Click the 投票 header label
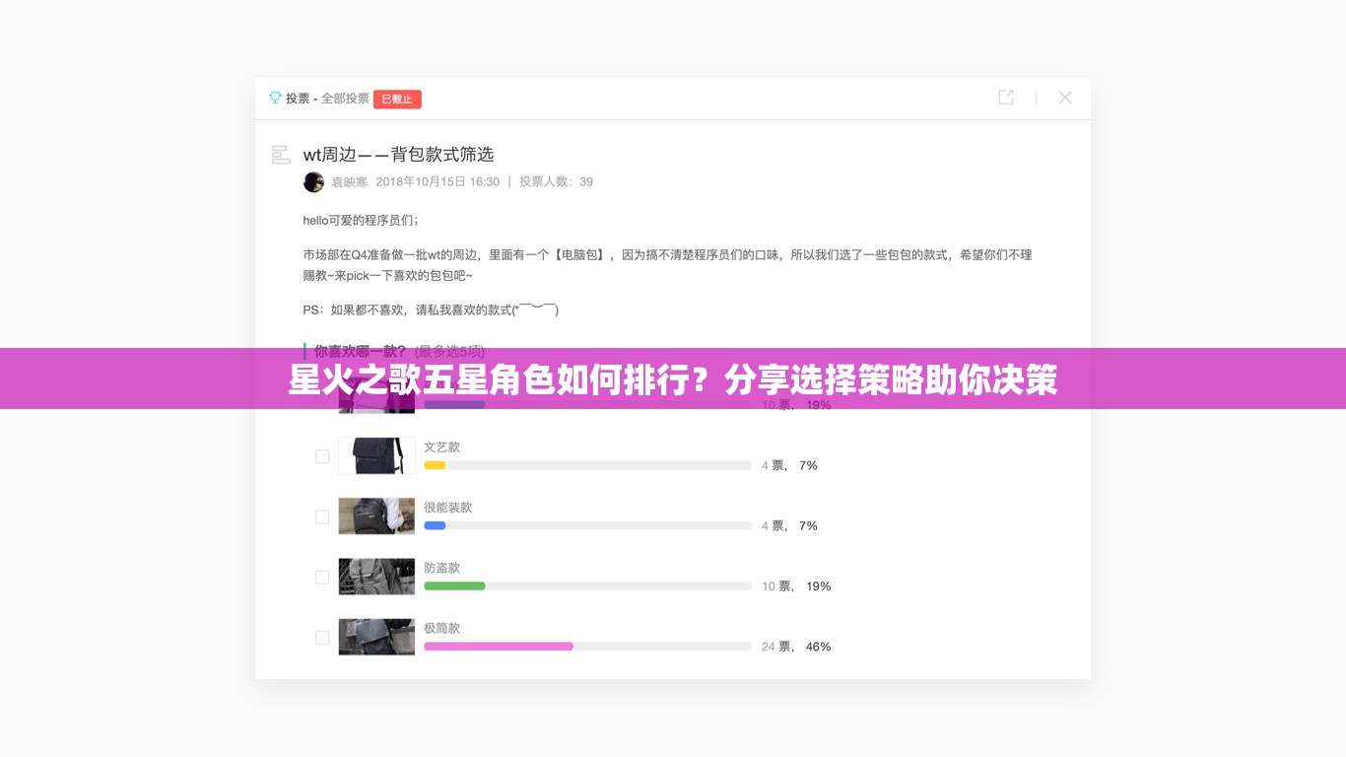 click(298, 99)
